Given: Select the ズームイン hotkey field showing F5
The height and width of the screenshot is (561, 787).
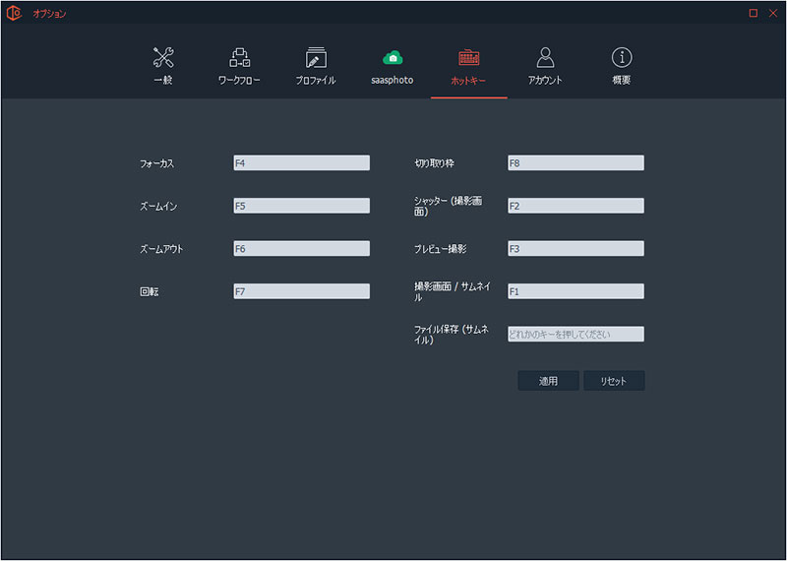Looking at the screenshot, I should click(301, 206).
